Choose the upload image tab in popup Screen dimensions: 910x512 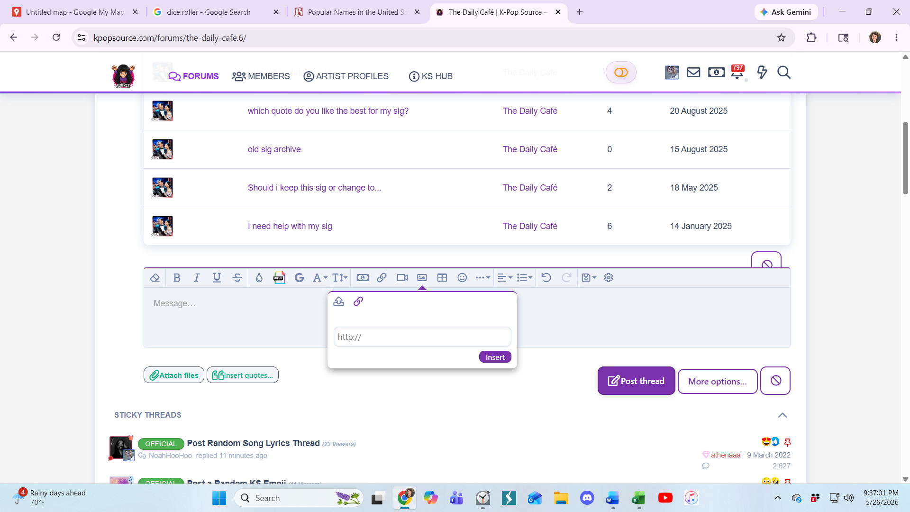click(x=338, y=302)
